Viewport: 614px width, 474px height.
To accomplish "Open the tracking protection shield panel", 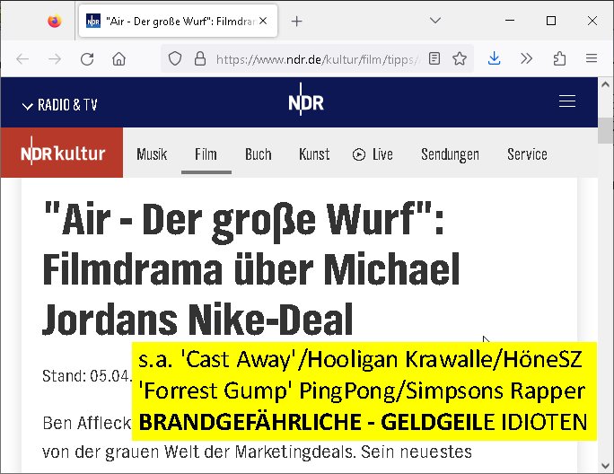I will (x=175, y=58).
